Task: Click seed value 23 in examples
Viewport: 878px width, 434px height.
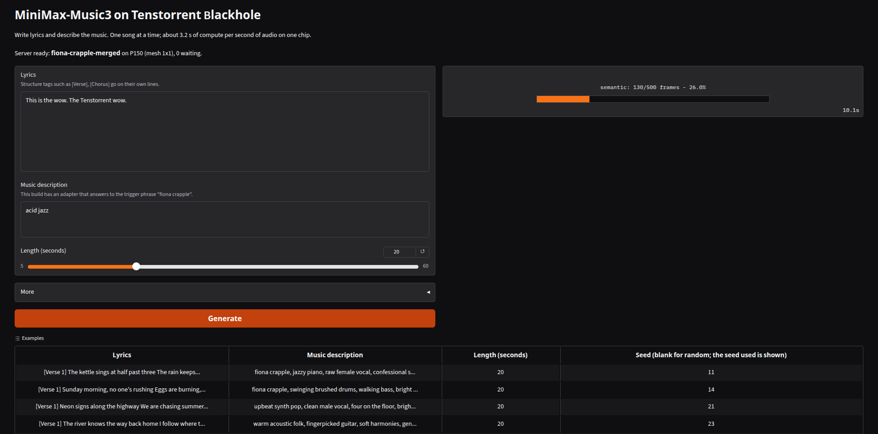Action: pyautogui.click(x=711, y=424)
